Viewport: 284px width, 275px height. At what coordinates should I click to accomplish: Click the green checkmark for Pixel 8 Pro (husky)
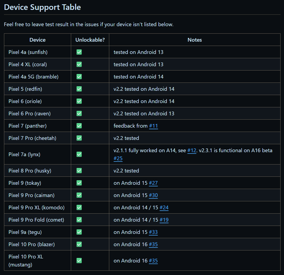tap(79, 171)
